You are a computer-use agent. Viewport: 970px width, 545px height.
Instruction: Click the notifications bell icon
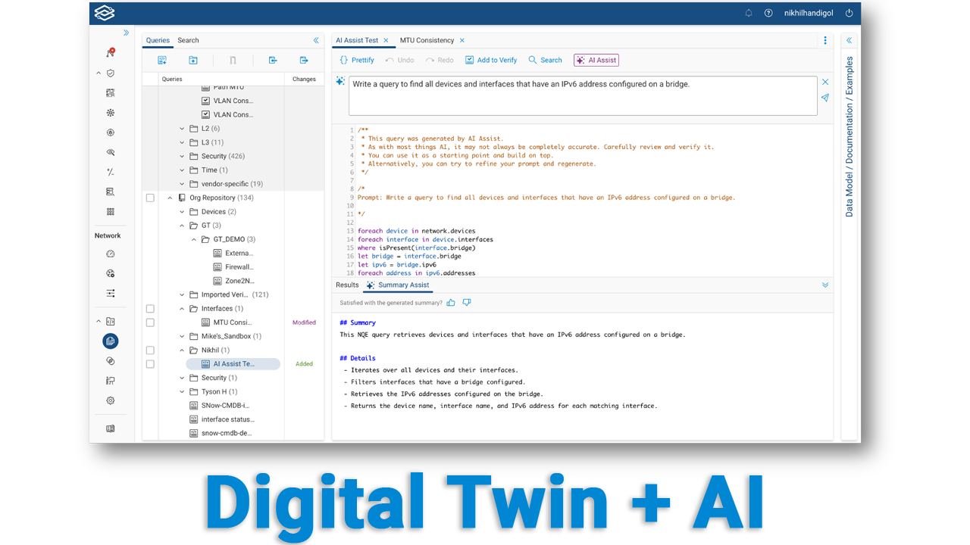[749, 14]
